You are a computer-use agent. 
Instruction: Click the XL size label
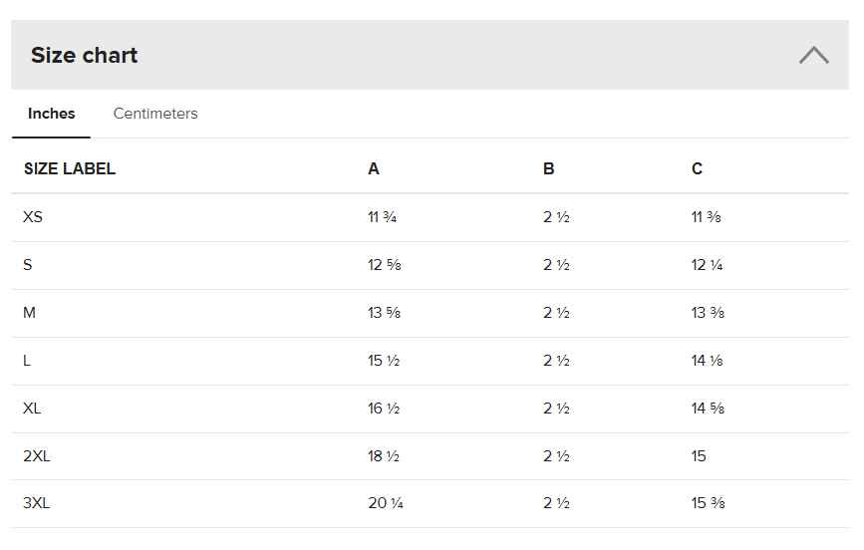click(x=32, y=409)
